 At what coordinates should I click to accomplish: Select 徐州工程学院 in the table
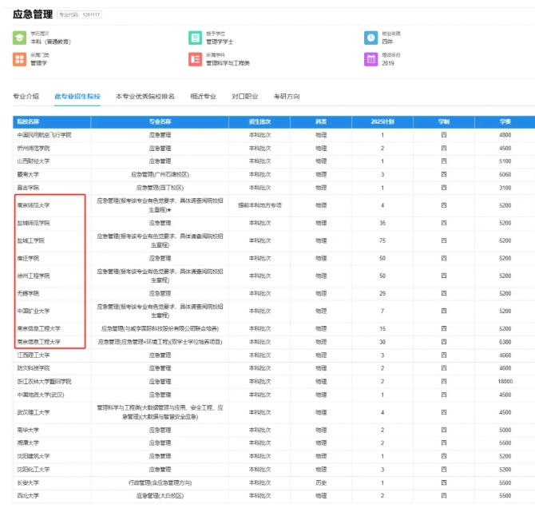[x=34, y=276]
